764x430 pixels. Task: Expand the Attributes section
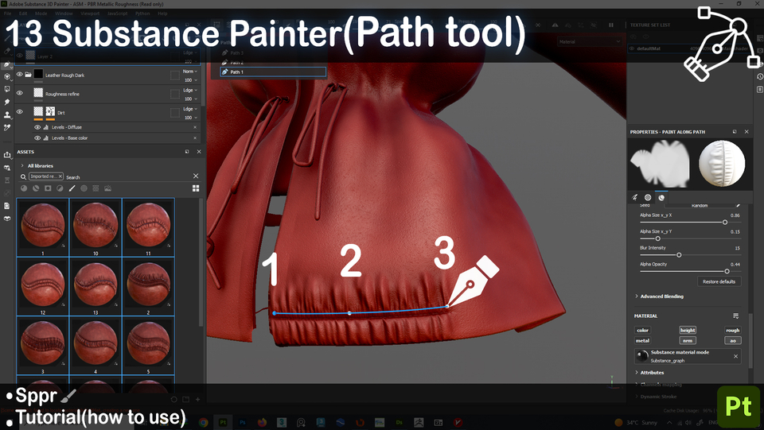click(637, 373)
